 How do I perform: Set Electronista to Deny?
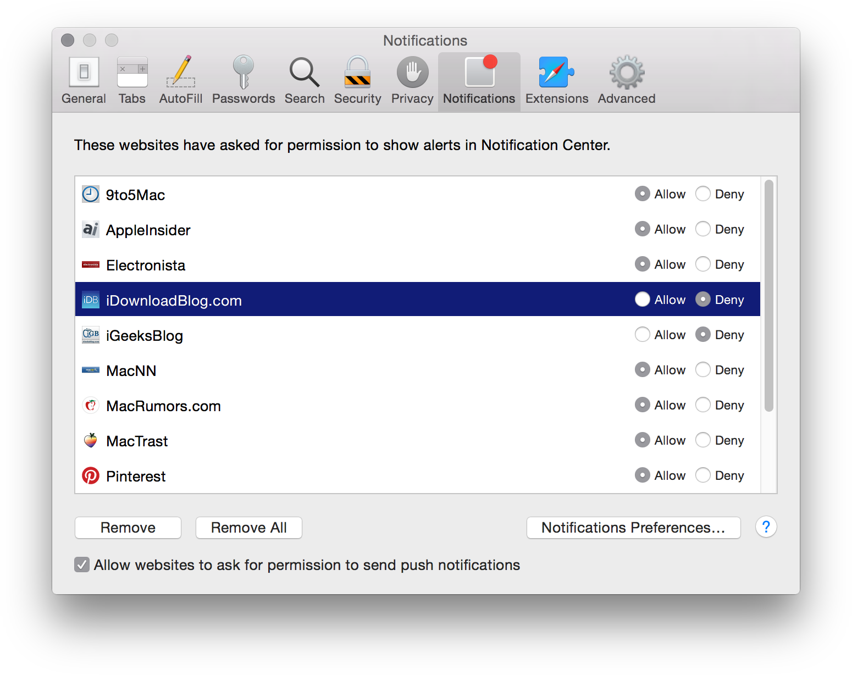703,264
